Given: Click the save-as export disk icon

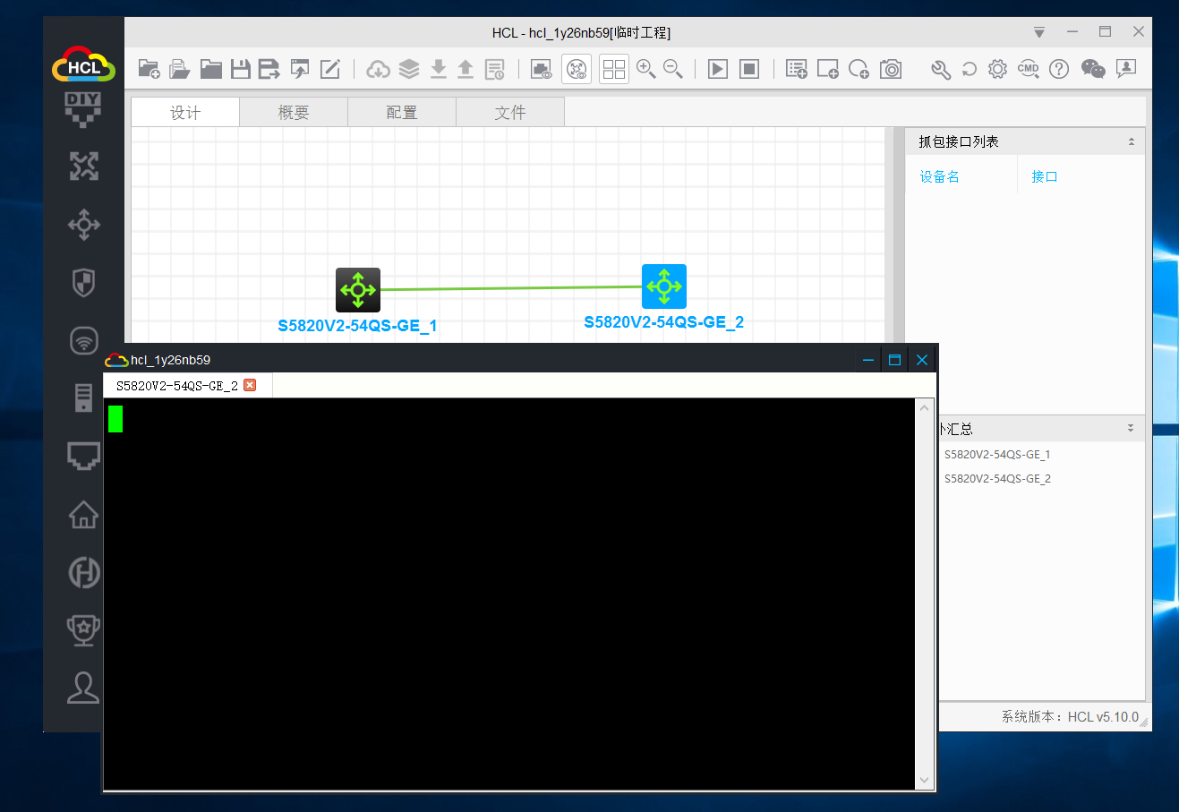Looking at the screenshot, I should tap(269, 69).
